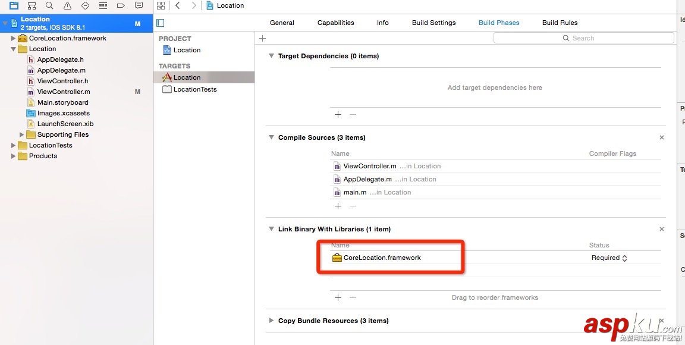Switch to the Debug navigator
Viewport: 685px width, 345px height.
tap(103, 5)
